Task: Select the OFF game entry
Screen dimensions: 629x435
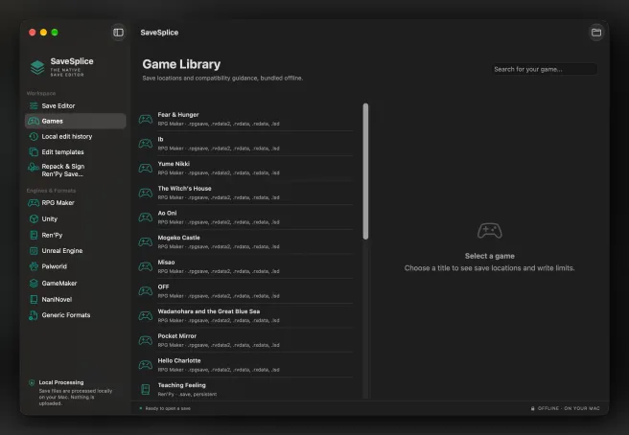Action: point(245,291)
